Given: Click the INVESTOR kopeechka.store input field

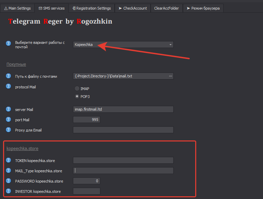Looking at the screenshot, I should point(87,191).
